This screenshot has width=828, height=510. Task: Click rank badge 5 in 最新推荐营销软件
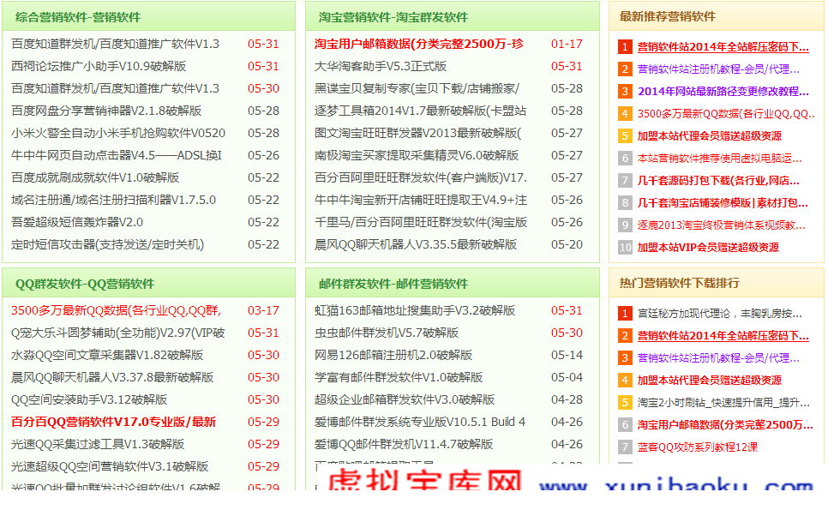pos(625,136)
